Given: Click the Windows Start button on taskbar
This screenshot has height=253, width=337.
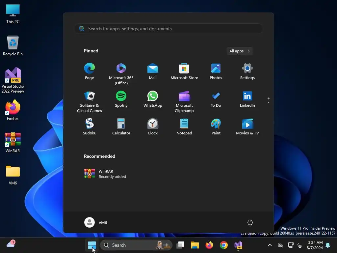Looking at the screenshot, I should (x=92, y=245).
